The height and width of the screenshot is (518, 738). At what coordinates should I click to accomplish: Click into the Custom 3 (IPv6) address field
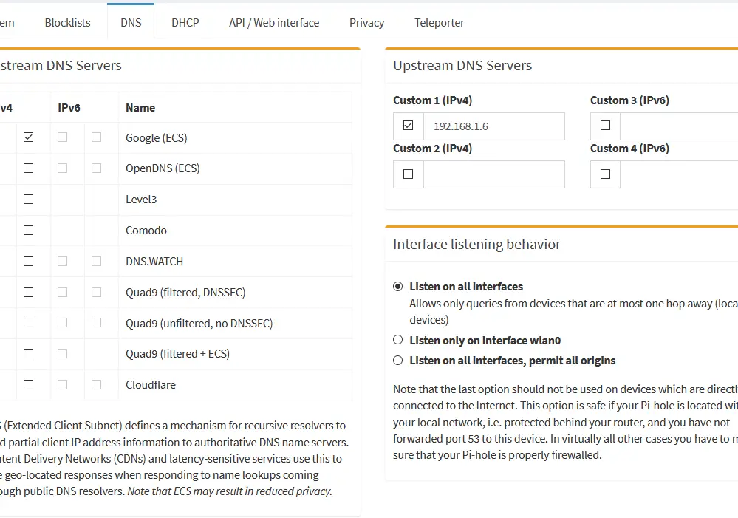pos(679,126)
